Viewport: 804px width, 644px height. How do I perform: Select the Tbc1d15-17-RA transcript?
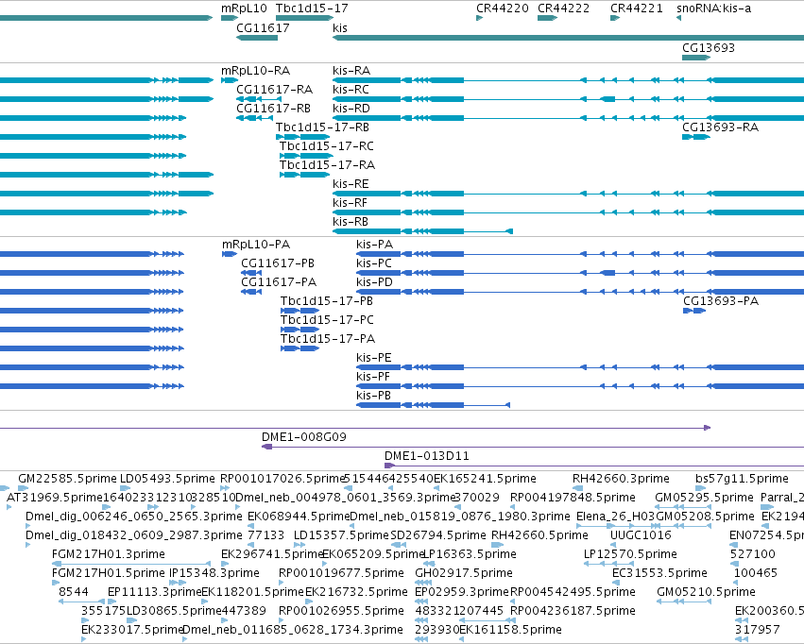pyautogui.click(x=304, y=175)
